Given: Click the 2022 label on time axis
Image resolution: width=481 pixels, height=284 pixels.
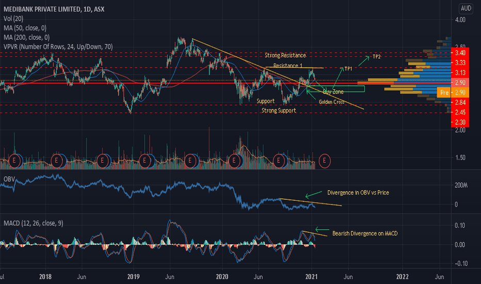Looking at the screenshot, I should [x=402, y=277].
